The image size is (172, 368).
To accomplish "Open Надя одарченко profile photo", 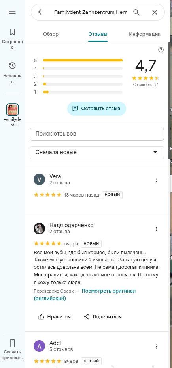I will click(39, 228).
